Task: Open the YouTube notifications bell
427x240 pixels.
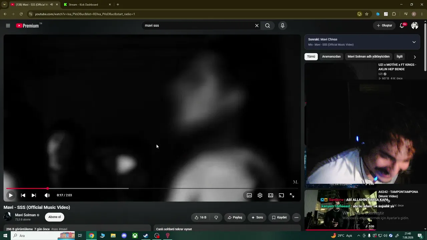Action: coord(402,26)
